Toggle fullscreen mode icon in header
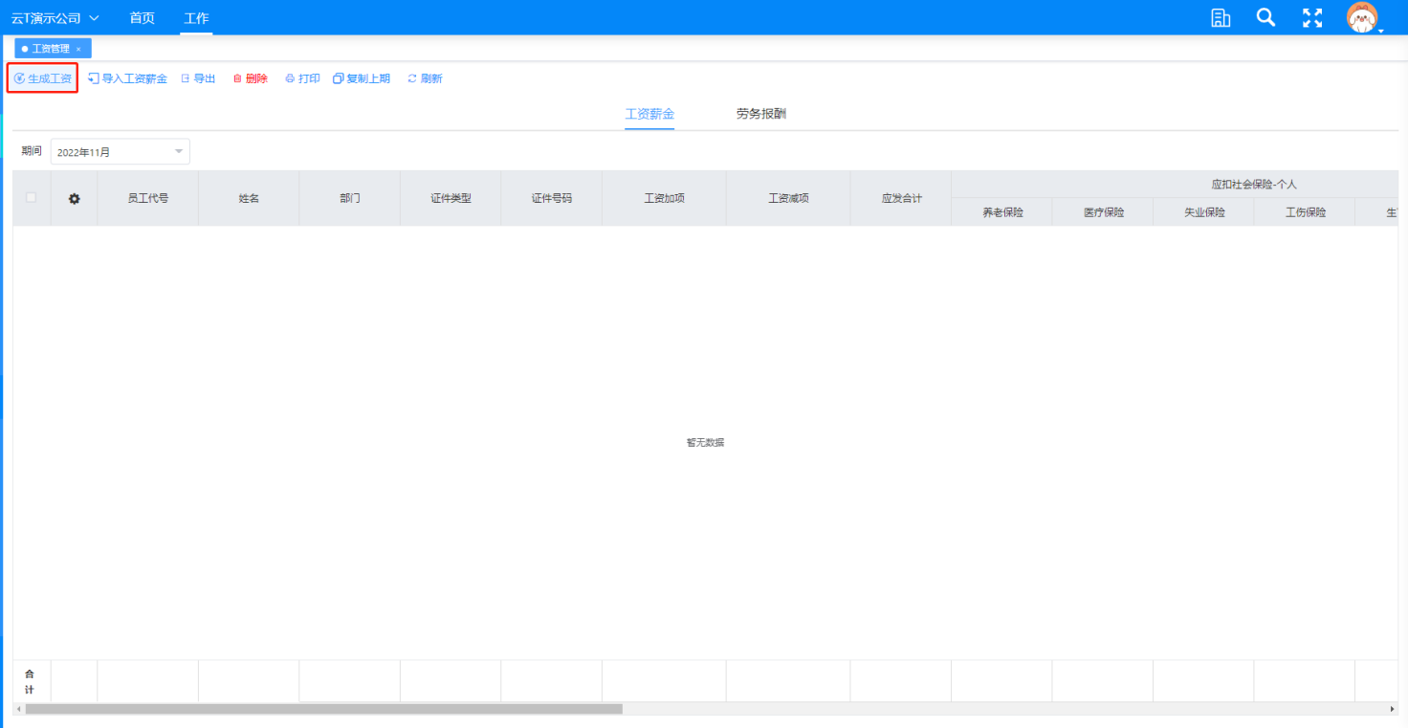Screen dimensions: 1408x728 (1312, 17)
